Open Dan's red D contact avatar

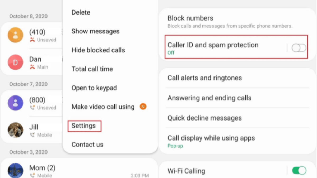click(15, 62)
